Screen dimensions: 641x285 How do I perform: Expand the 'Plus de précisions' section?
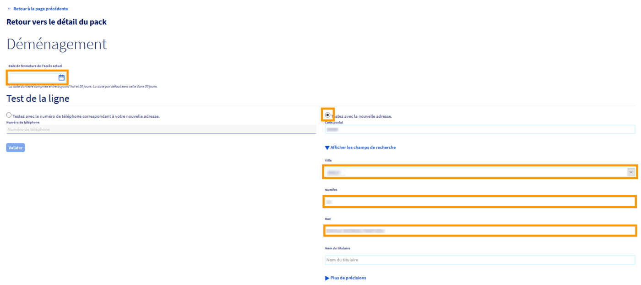[348, 278]
